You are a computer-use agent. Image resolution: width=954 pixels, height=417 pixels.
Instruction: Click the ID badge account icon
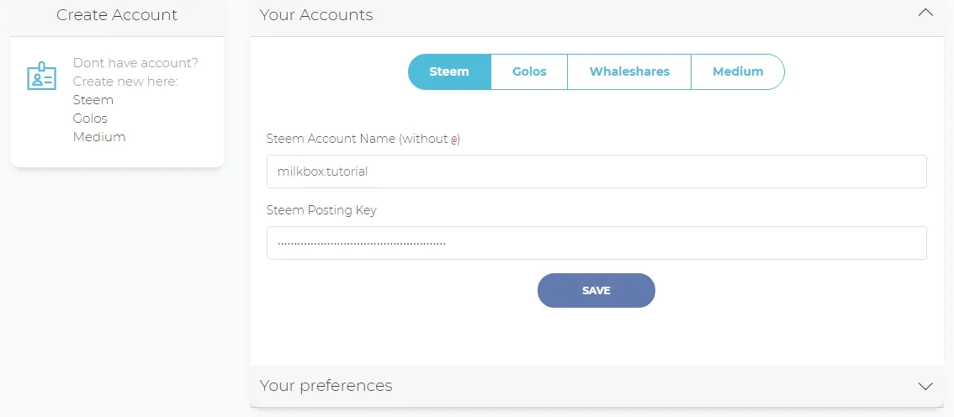click(x=41, y=76)
